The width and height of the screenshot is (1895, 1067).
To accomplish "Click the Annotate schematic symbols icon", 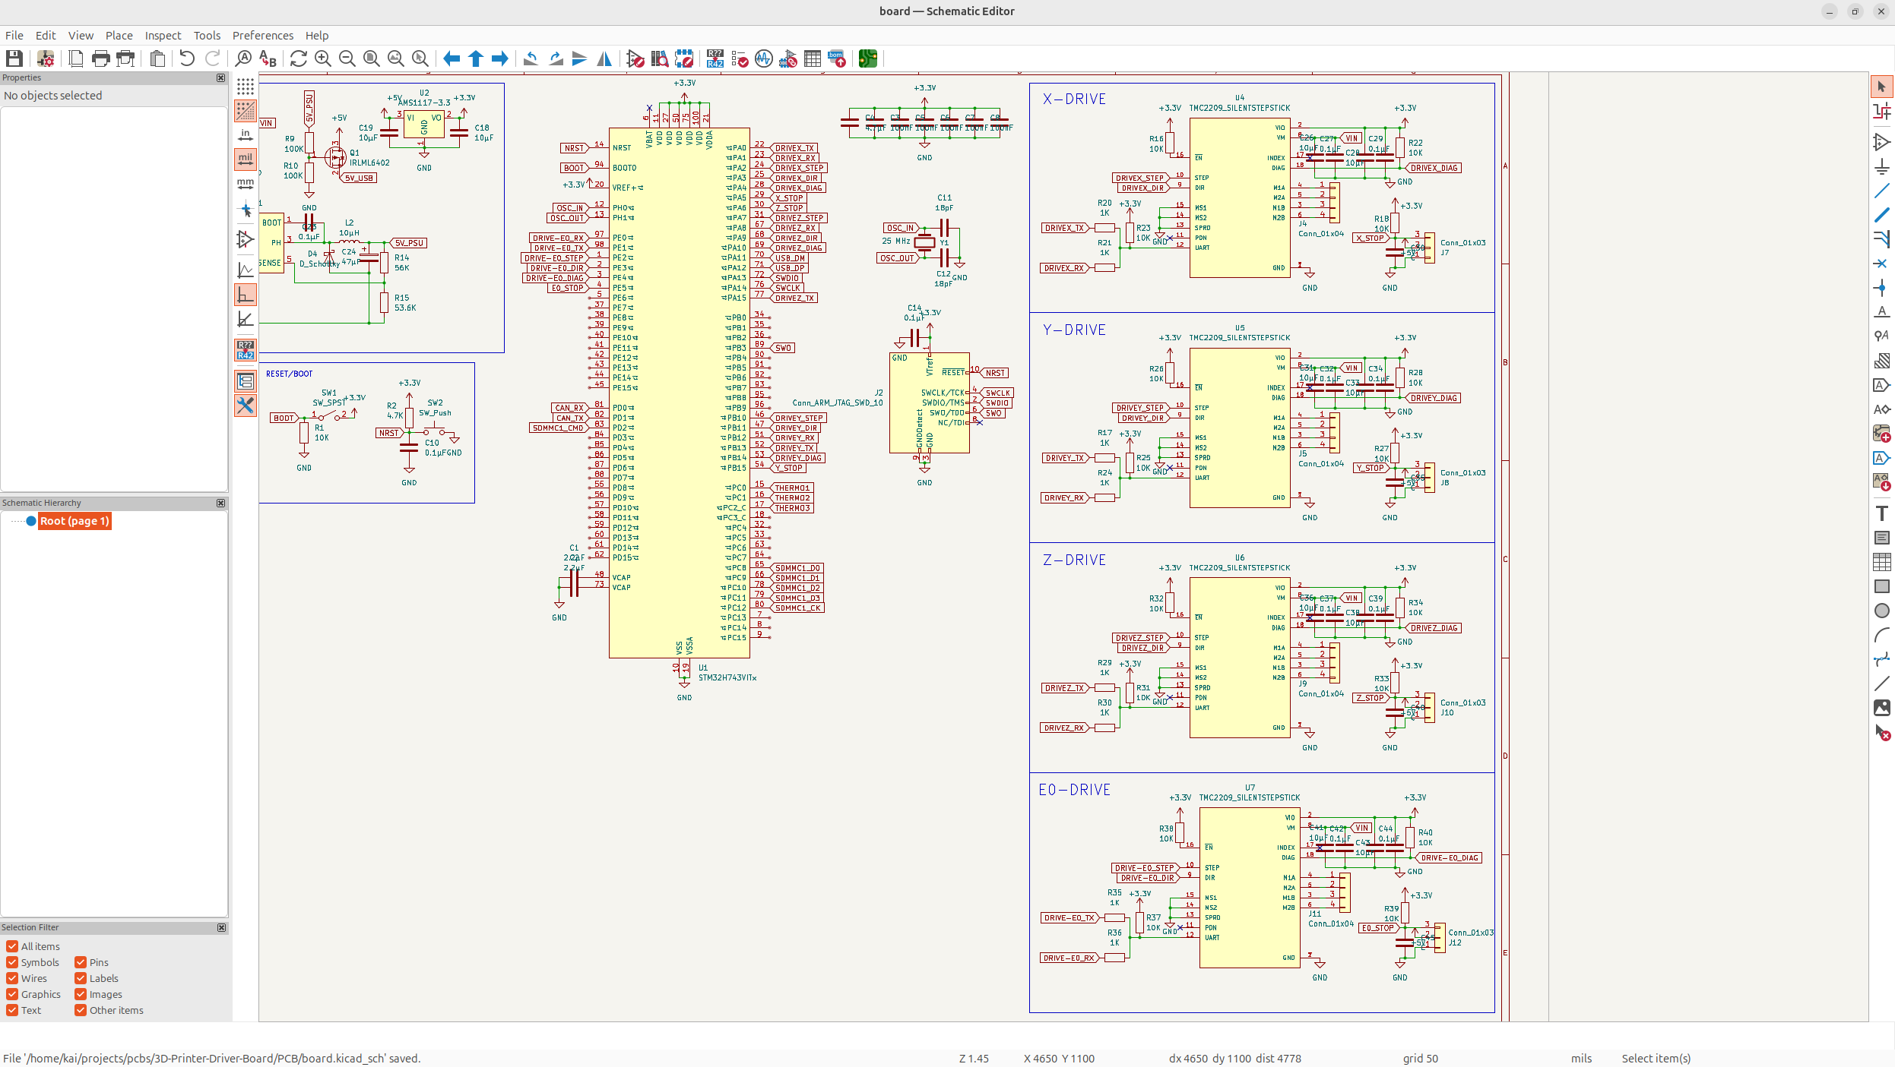I will 715,58.
